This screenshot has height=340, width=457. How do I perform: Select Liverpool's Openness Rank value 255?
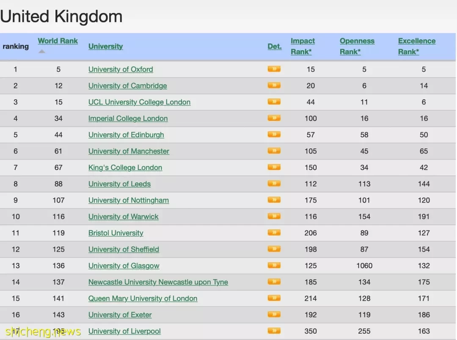pos(364,331)
